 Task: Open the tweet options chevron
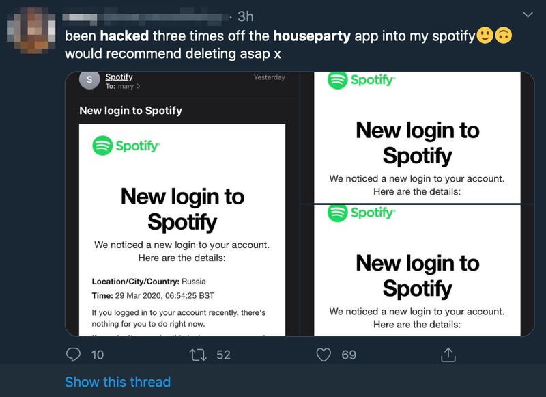[528, 14]
